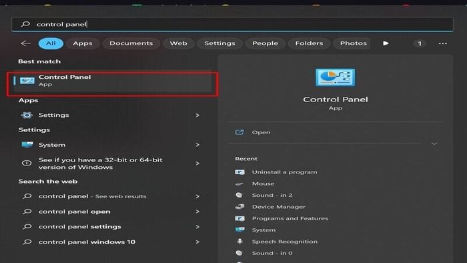Switch to the Folders filter tab
Screen dimensions: 467x263
coord(309,43)
